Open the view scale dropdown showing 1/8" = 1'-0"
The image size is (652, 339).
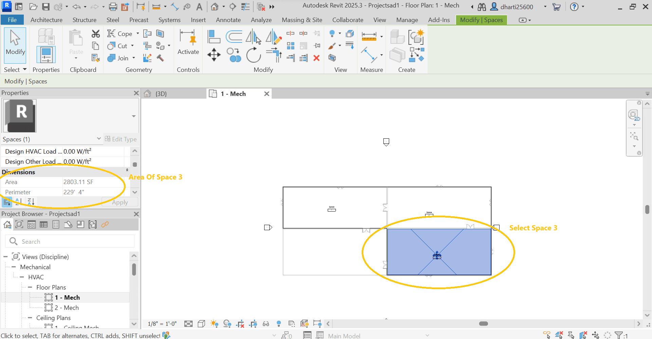[x=162, y=324]
